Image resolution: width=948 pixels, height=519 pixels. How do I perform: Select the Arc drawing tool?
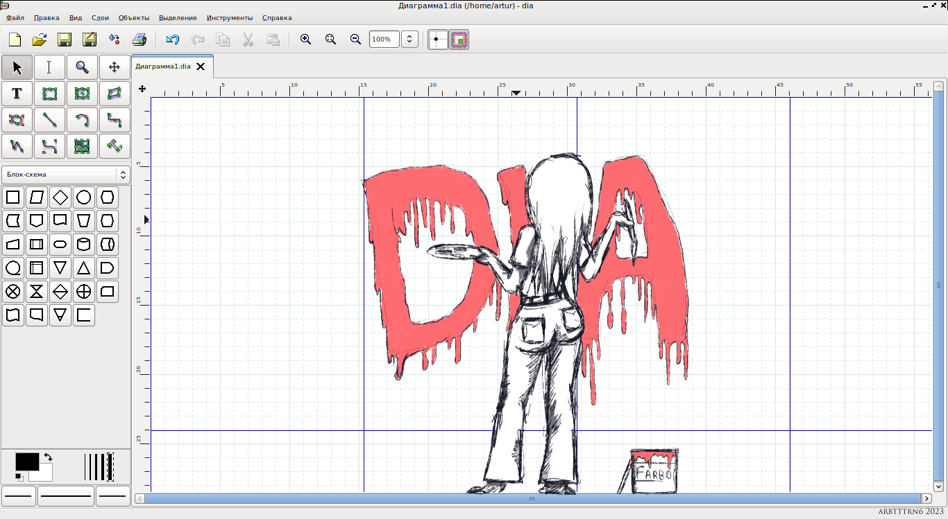point(82,120)
